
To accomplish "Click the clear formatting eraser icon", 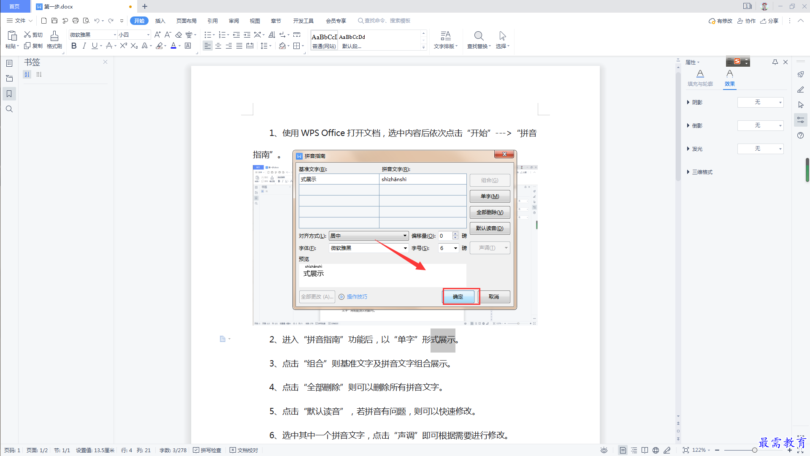I will (x=179, y=35).
